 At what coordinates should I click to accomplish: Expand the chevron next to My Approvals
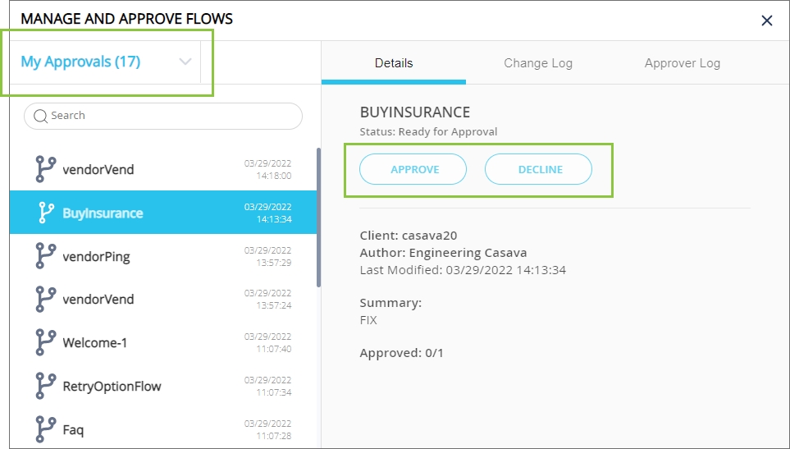185,62
